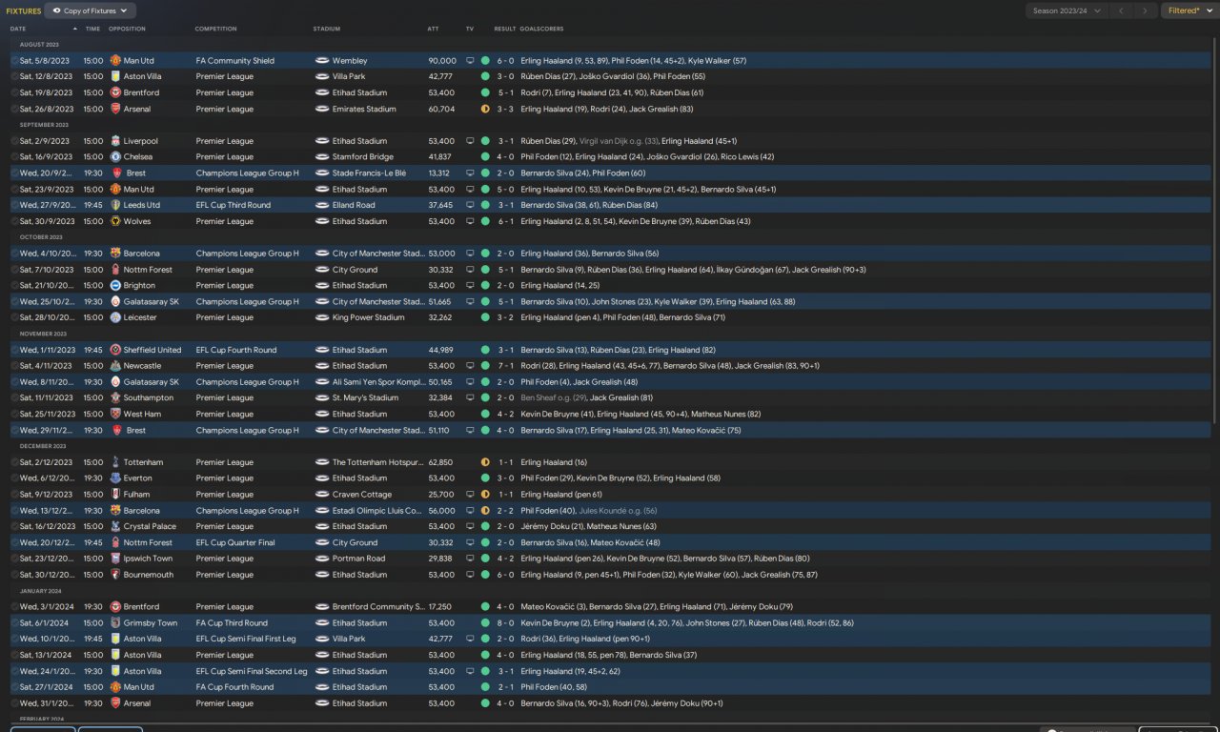Click the orange draw indicator in the Tottenham row
The image size is (1220, 732).
click(x=485, y=462)
